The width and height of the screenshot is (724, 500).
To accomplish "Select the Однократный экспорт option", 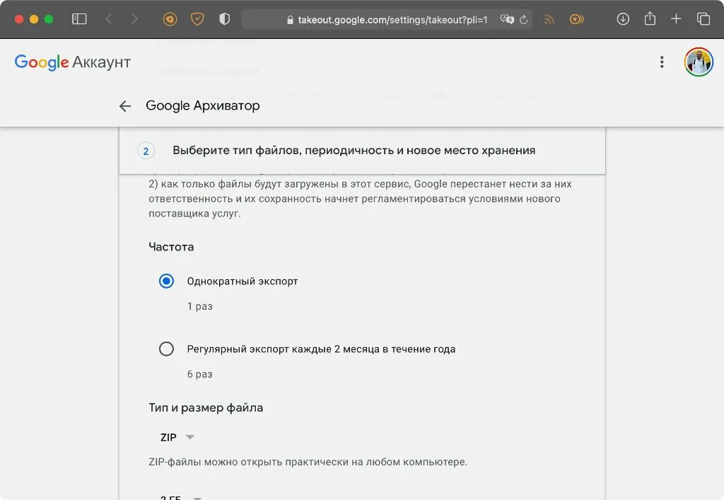I will [166, 281].
